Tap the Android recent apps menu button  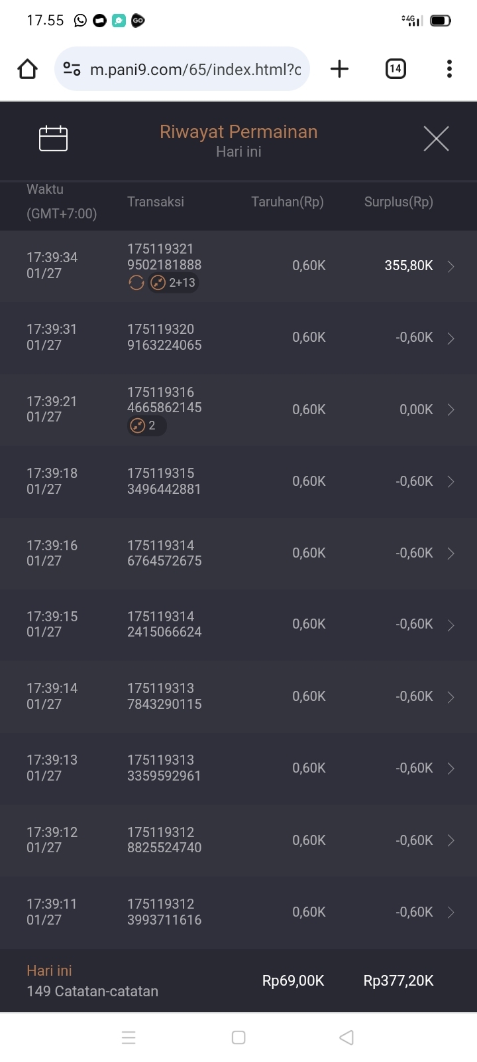click(x=129, y=1037)
